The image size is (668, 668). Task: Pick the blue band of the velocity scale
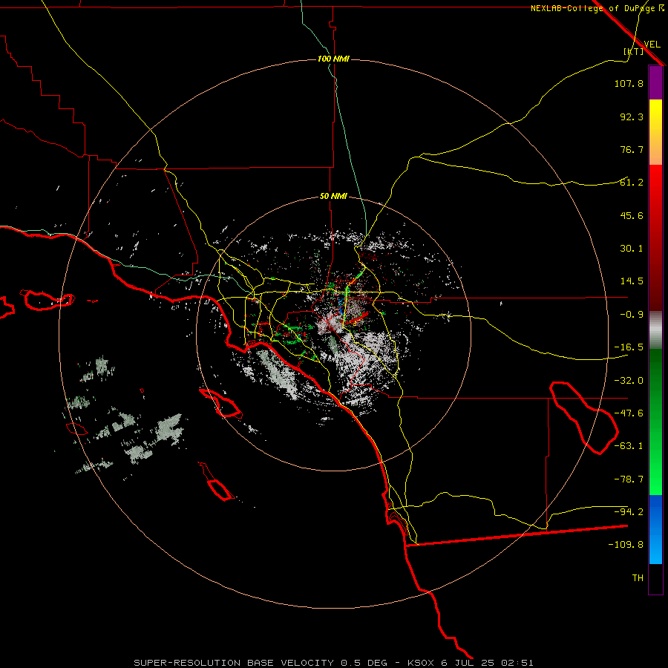[655, 529]
